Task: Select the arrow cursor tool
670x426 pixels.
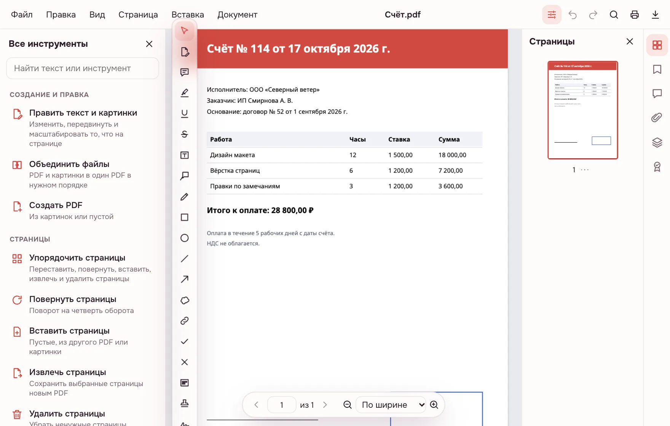Action: click(x=185, y=31)
